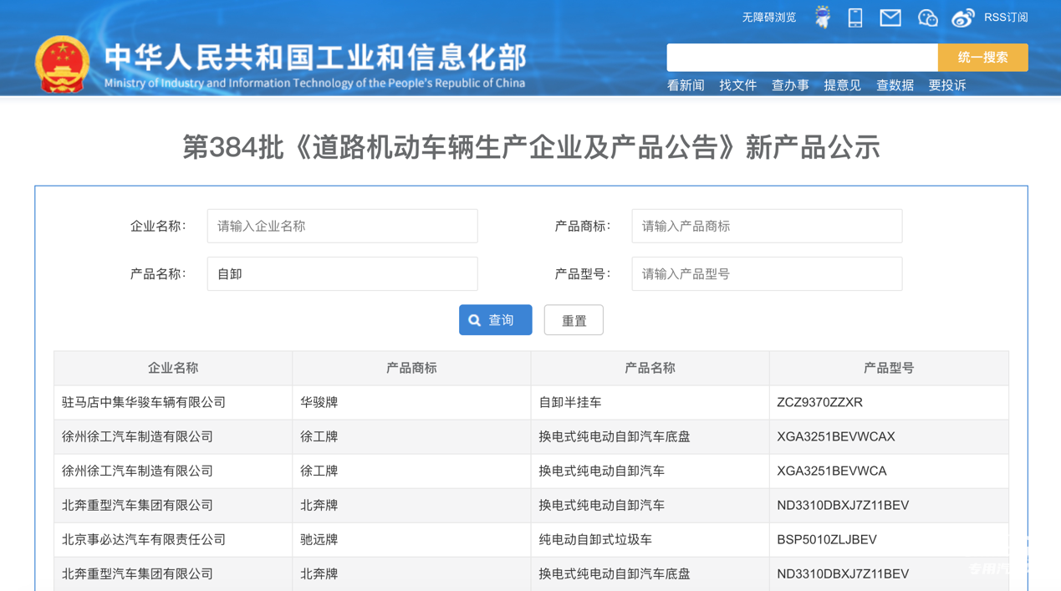Select model ZCZ9370ZZXR cell
The image size is (1061, 591).
[889, 402]
